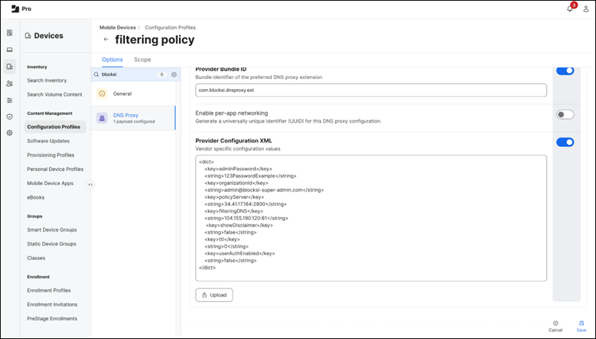Viewport: 596px width, 339px height.
Task: Toggle the Provider Configuration XML switch
Action: (x=565, y=142)
